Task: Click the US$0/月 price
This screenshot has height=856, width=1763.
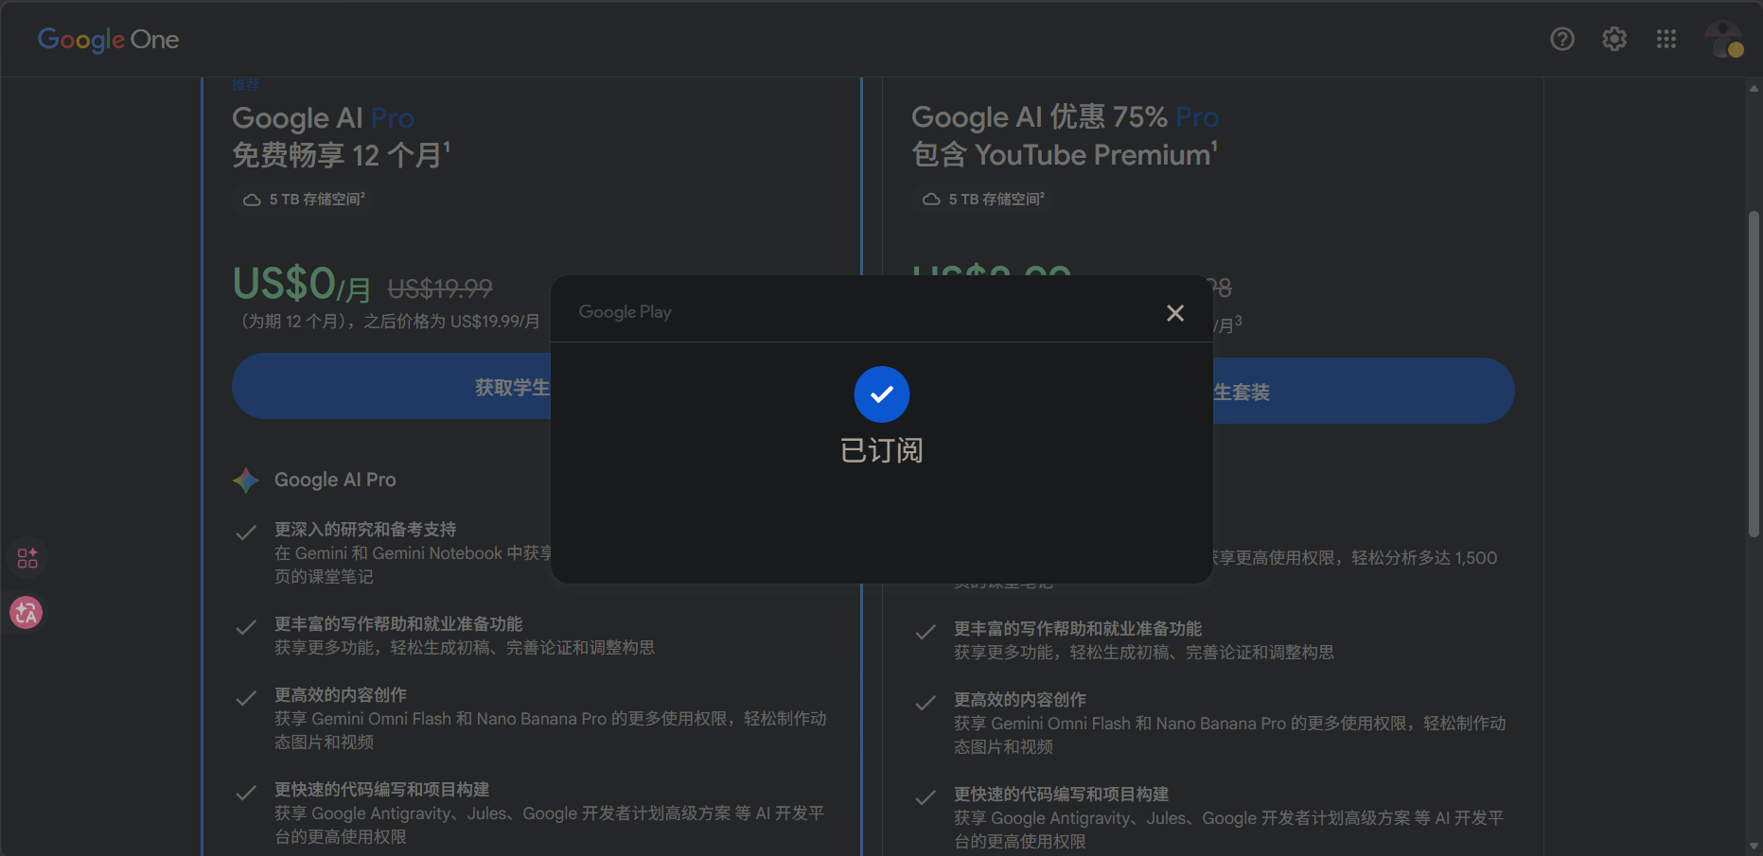Action: tap(302, 284)
